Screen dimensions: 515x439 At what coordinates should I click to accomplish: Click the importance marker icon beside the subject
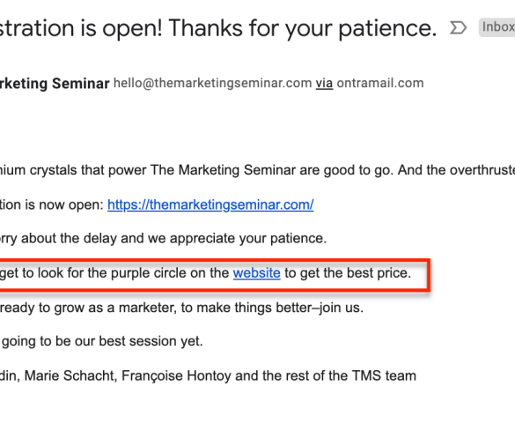(458, 27)
